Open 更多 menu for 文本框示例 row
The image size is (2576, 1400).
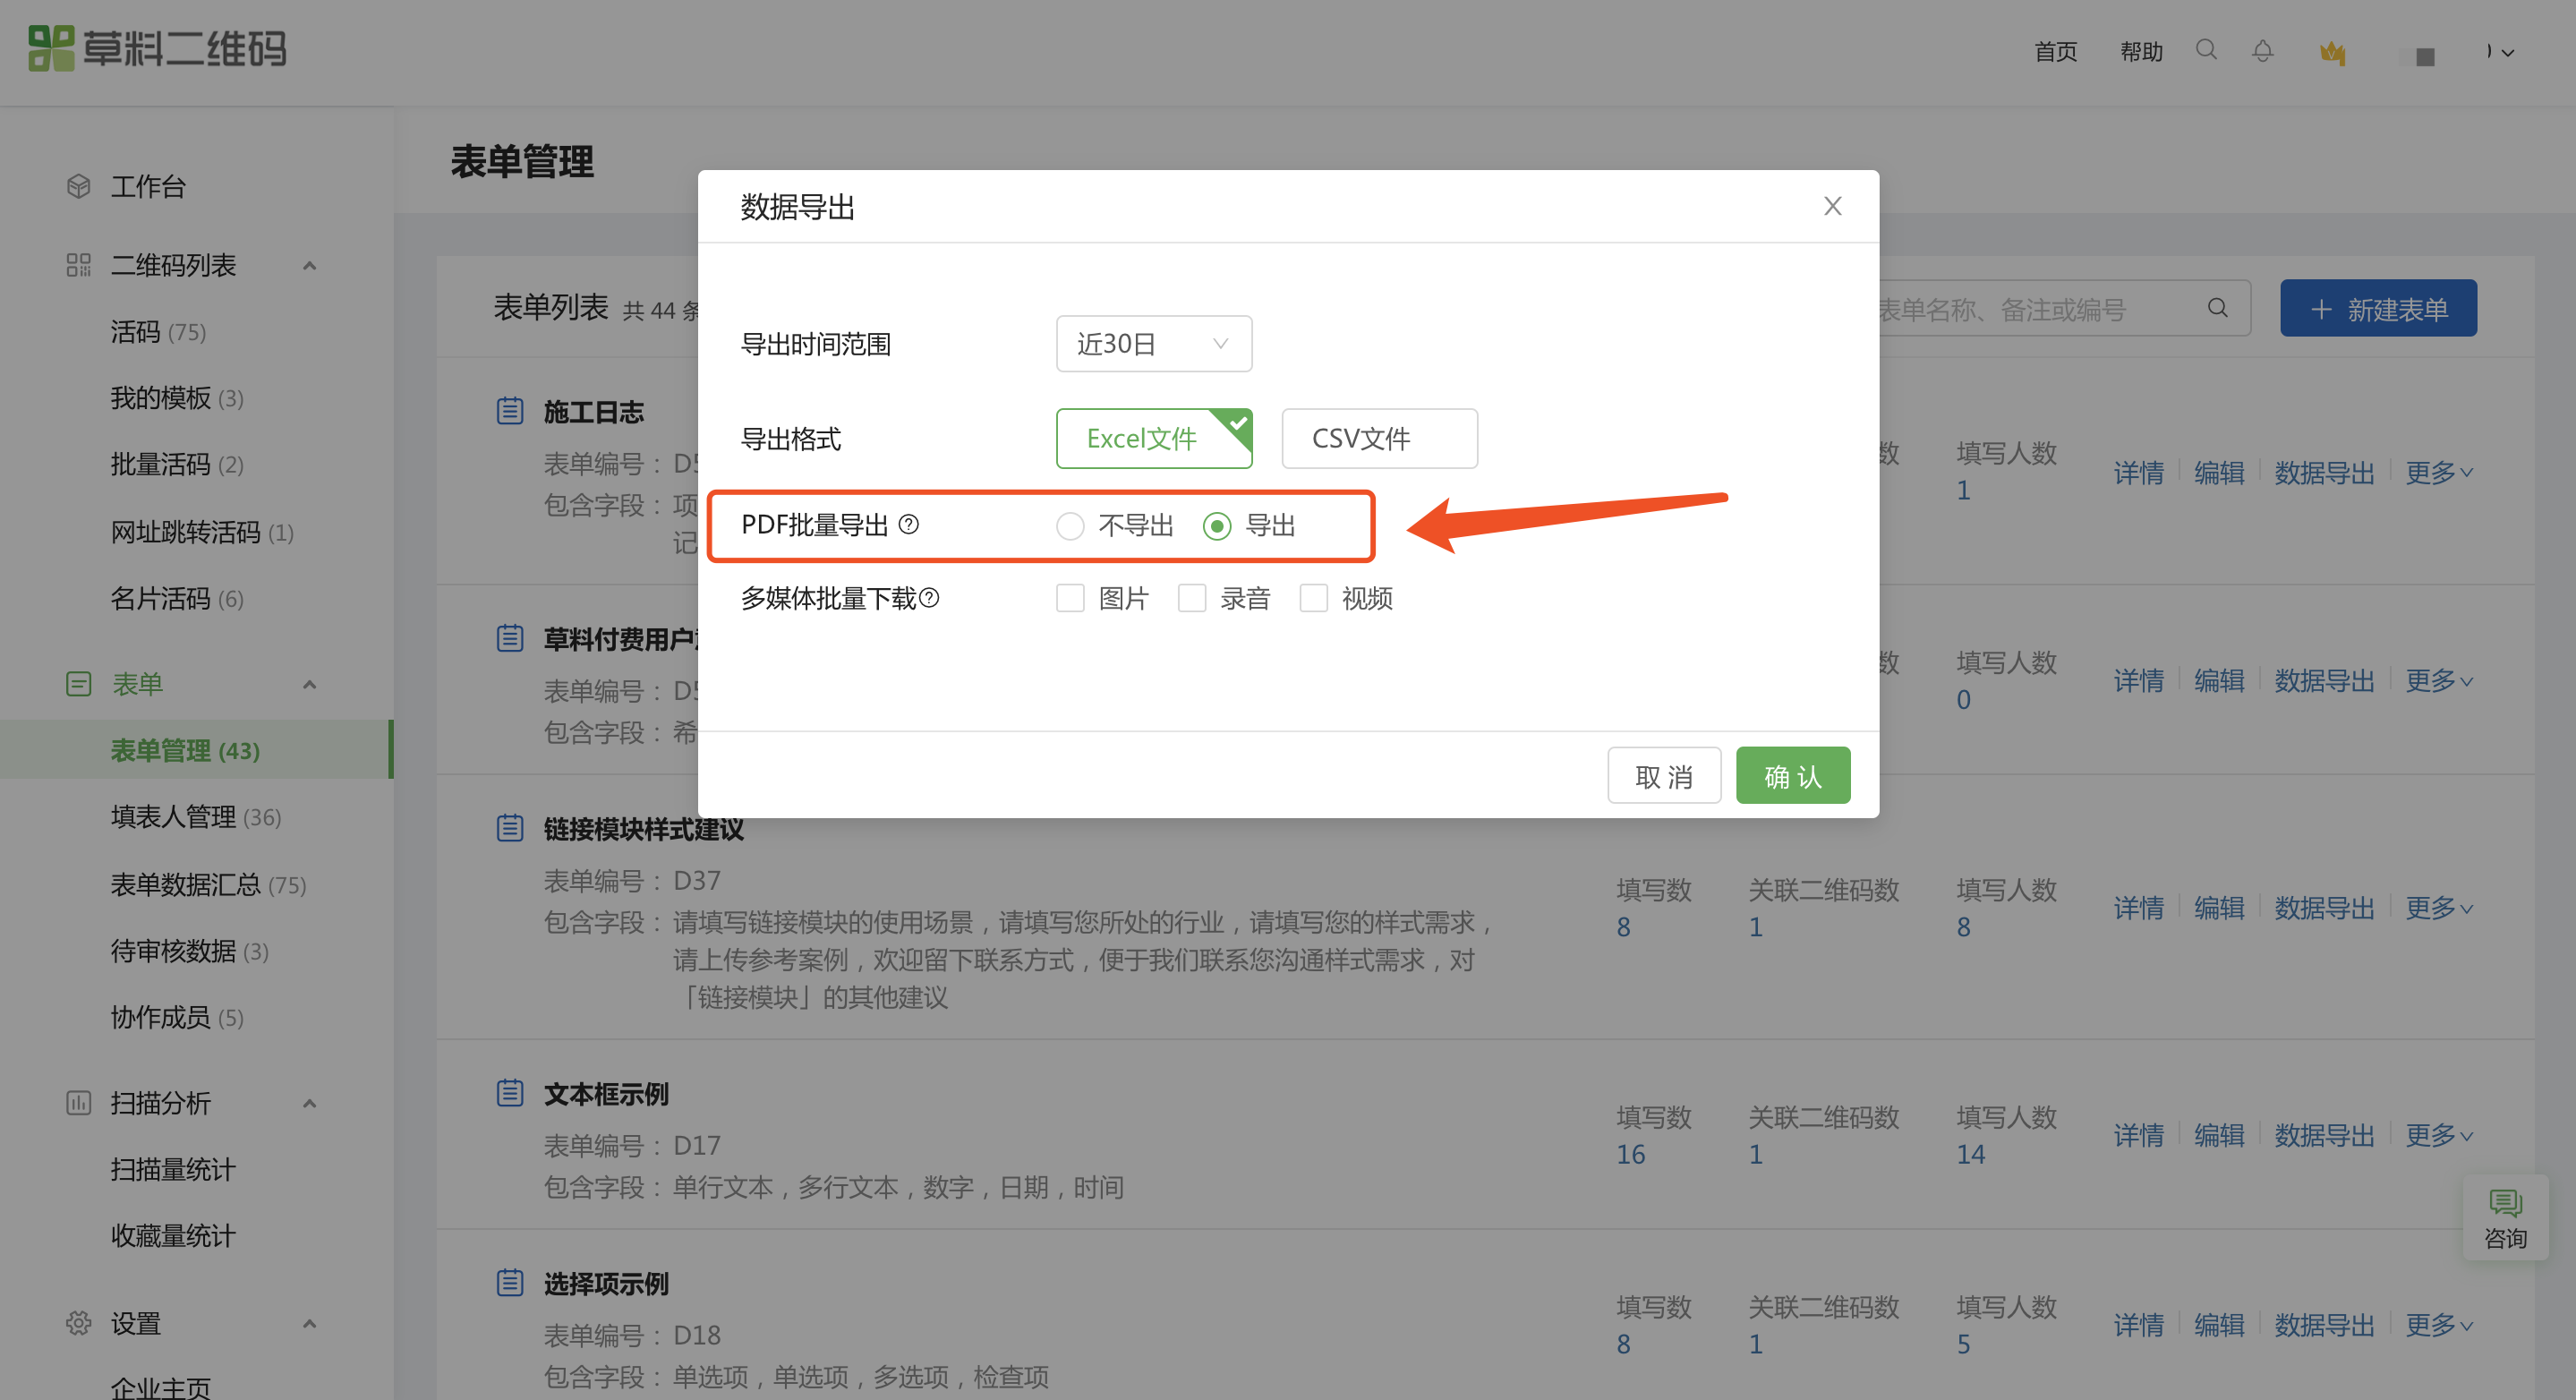click(2439, 1135)
